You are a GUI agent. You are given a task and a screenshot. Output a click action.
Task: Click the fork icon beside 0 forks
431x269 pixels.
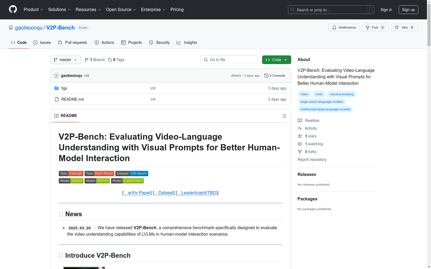click(300, 152)
